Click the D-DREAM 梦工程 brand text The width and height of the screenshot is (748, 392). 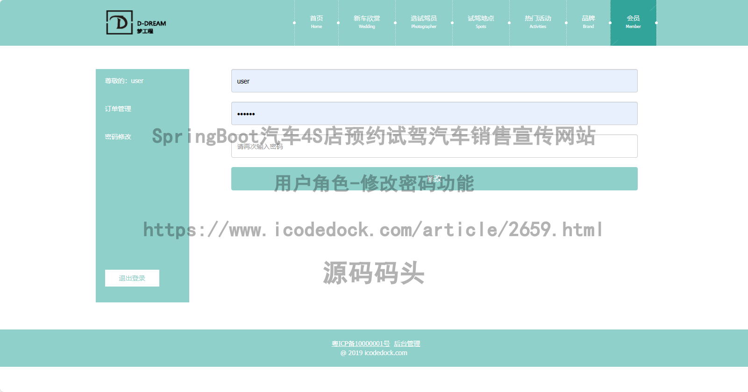point(151,27)
